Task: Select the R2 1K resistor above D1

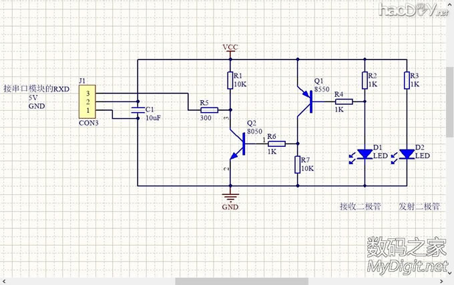Action: click(x=365, y=81)
